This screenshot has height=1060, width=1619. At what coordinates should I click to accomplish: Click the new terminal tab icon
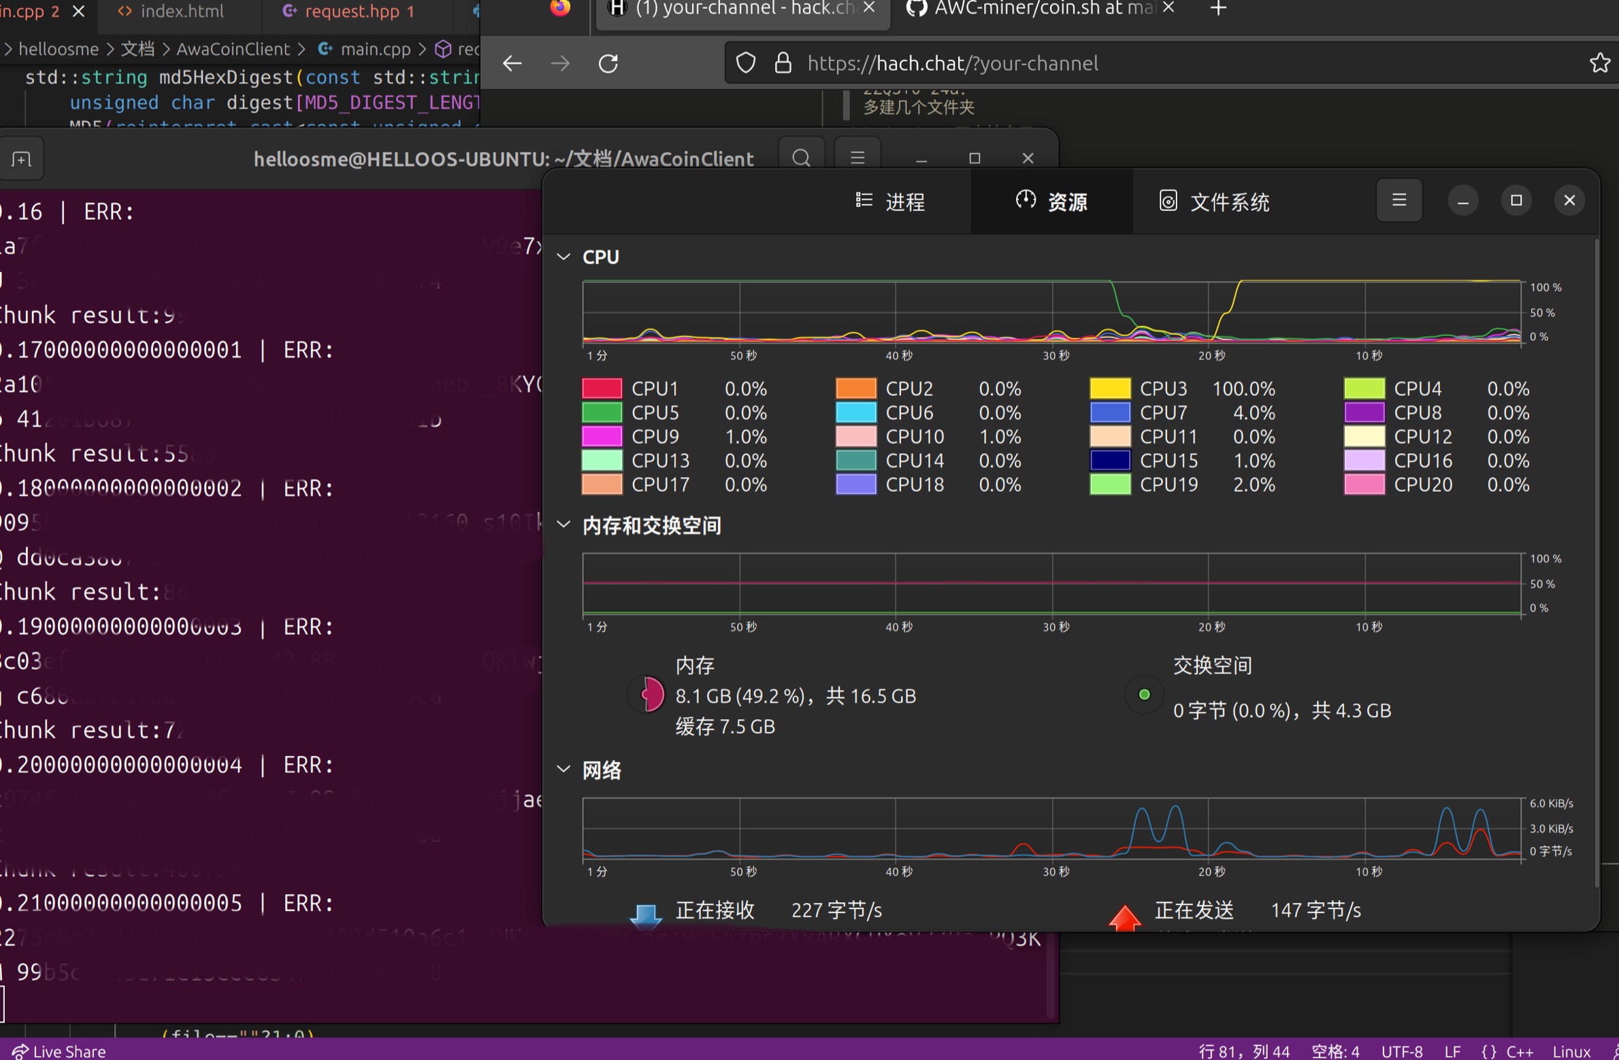(x=21, y=159)
